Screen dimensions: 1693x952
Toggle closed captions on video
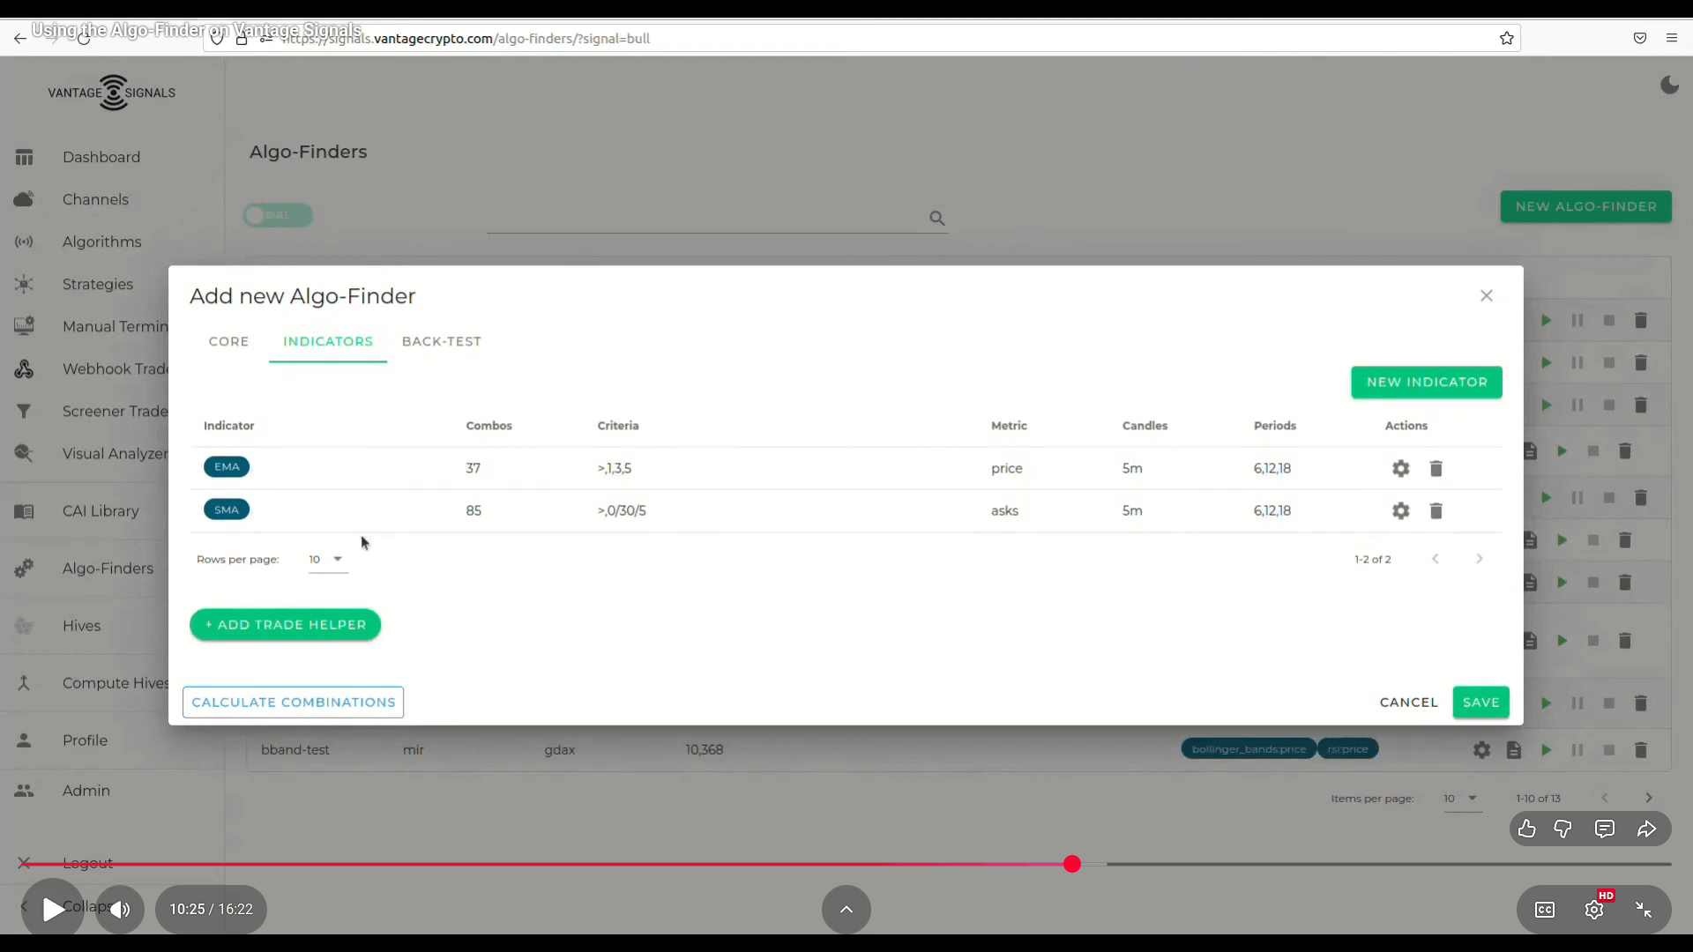pos(1544,910)
